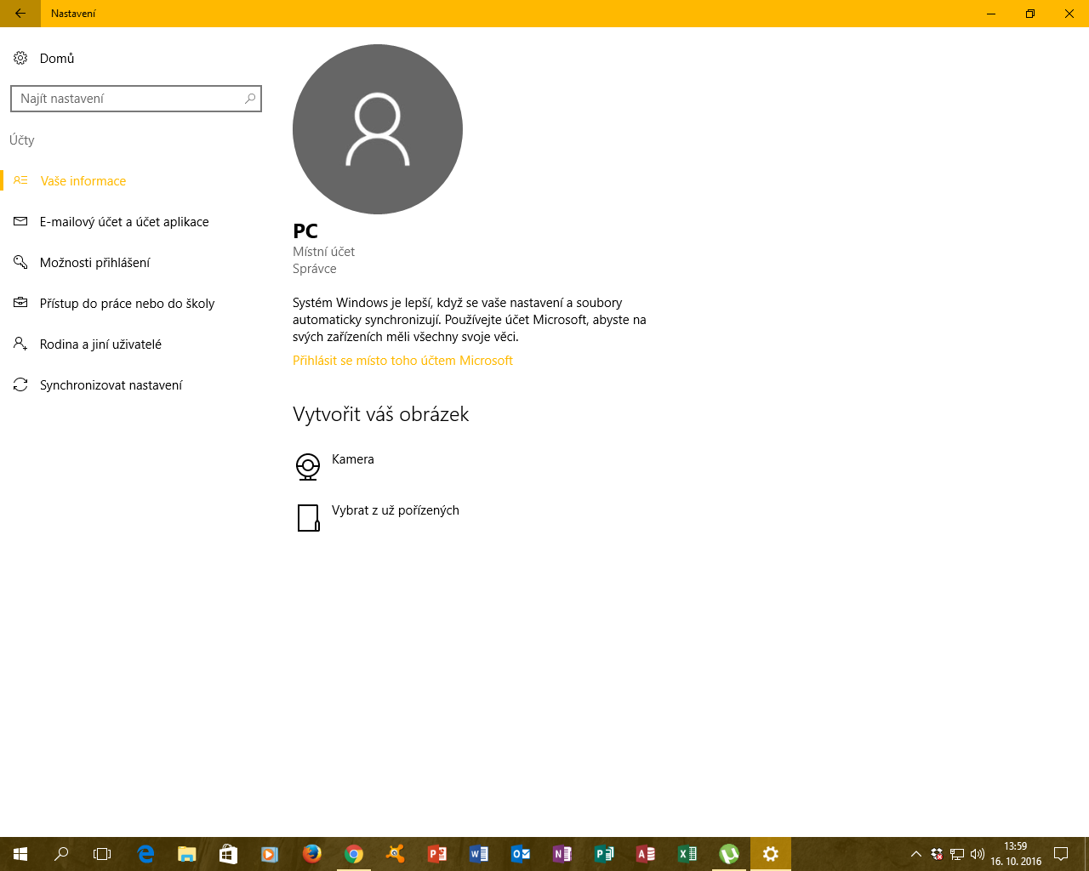Open the media player taskbar icon

270,854
